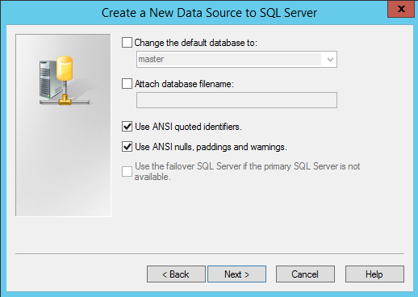The height and width of the screenshot is (297, 418).
Task: Click the 'Use ANSI nulls, paddings and warnings.' label
Action: (211, 147)
